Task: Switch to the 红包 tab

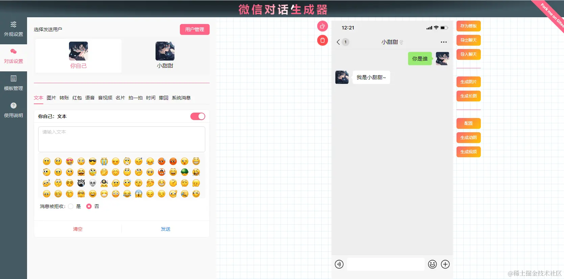Action: pos(77,98)
